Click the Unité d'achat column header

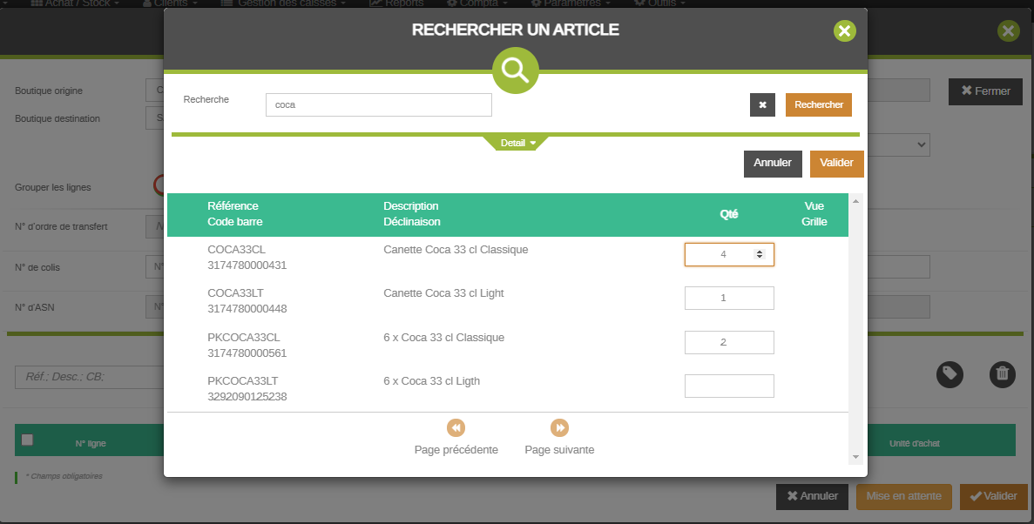click(x=915, y=444)
